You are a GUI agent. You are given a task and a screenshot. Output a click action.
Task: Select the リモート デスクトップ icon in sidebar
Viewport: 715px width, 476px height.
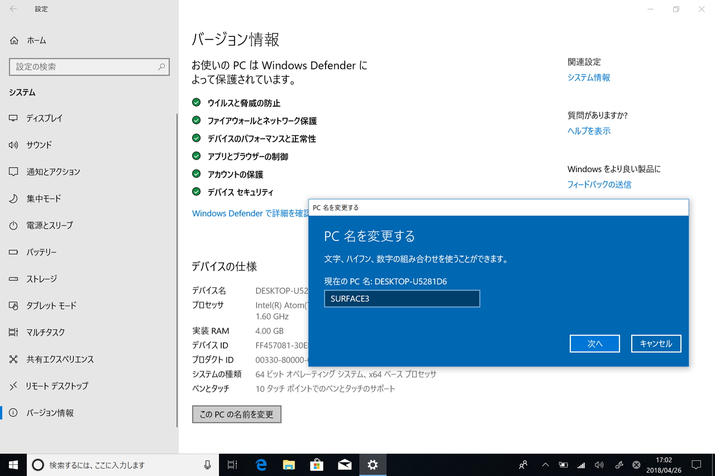point(13,386)
